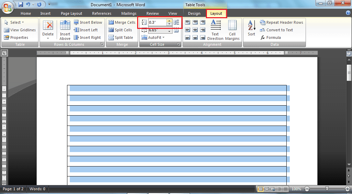The height and width of the screenshot is (194, 352).
Task: Change Text Direction
Action: point(215,30)
